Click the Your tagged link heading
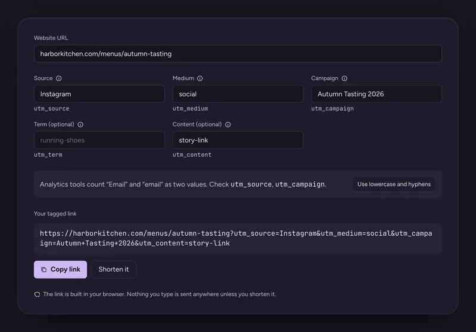Screen dimensions: 476x332 (55, 214)
